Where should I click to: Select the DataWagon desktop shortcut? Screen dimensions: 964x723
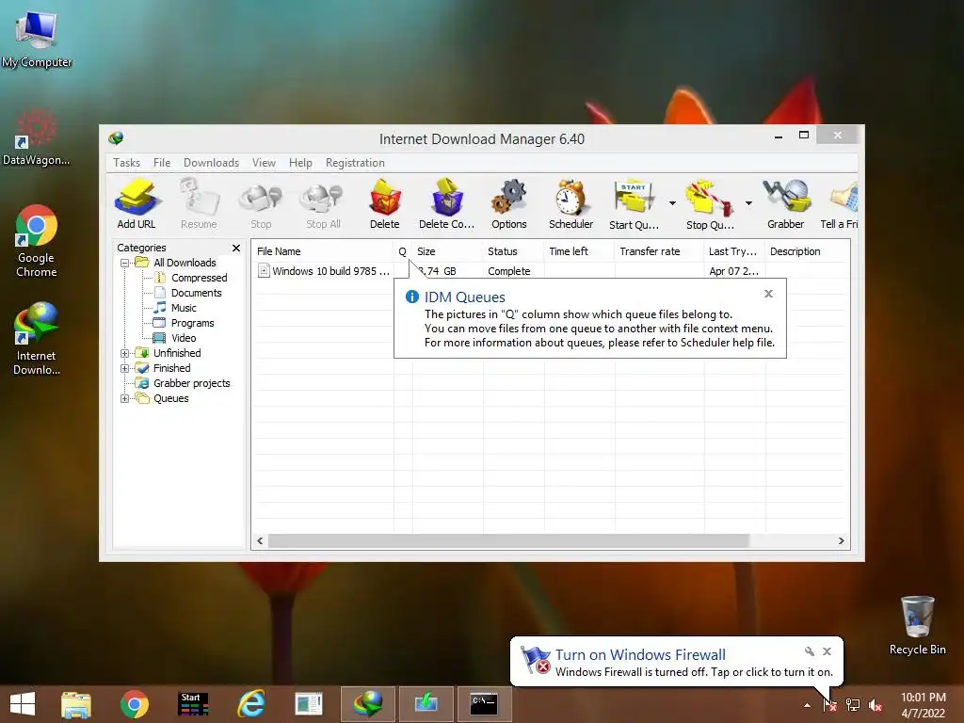[x=36, y=137]
